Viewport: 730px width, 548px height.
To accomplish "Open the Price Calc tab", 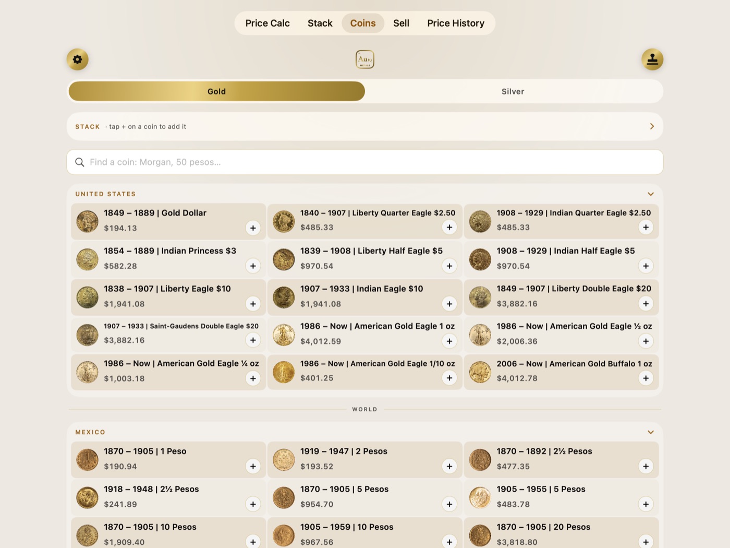I will 267,23.
